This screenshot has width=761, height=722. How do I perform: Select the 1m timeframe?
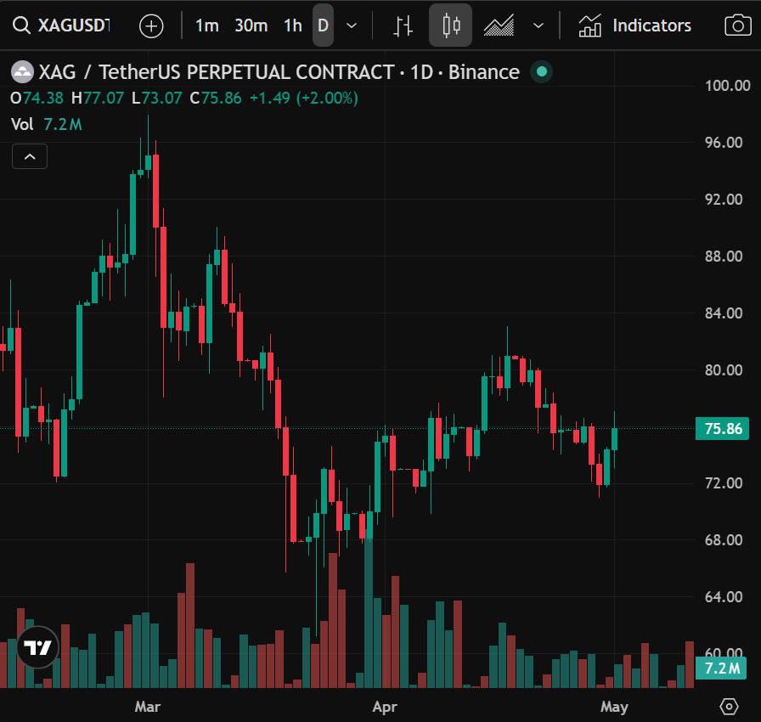tap(206, 25)
